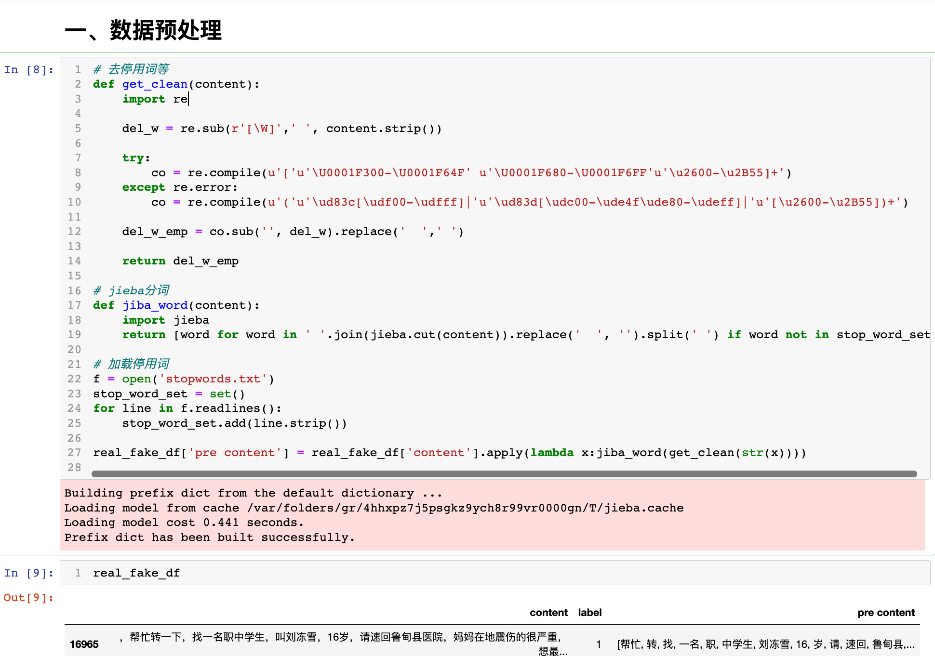
Task: Click the 'stop_word_set = set()' line
Action: click(x=169, y=394)
